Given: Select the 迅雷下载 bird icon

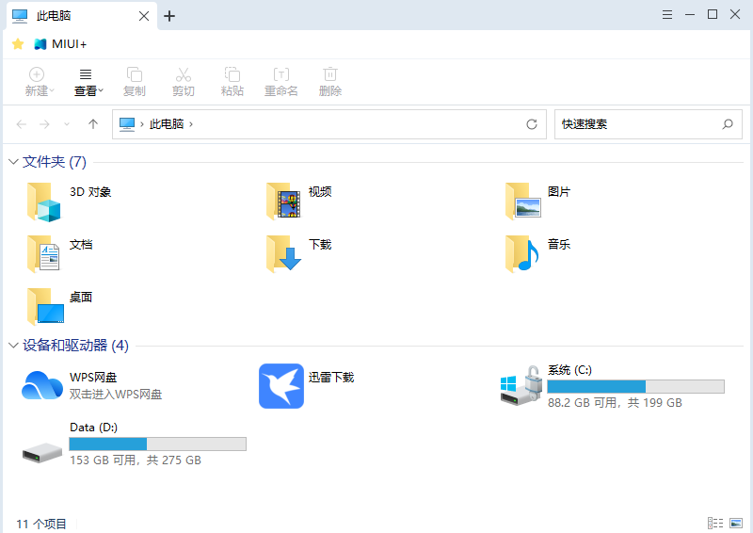Looking at the screenshot, I should pyautogui.click(x=281, y=386).
